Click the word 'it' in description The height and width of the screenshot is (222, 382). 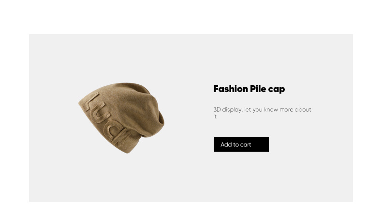(x=215, y=117)
